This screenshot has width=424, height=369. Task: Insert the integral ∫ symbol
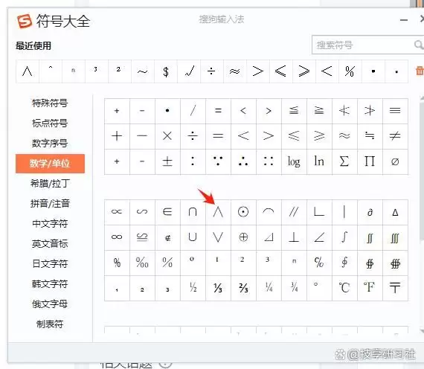344,237
